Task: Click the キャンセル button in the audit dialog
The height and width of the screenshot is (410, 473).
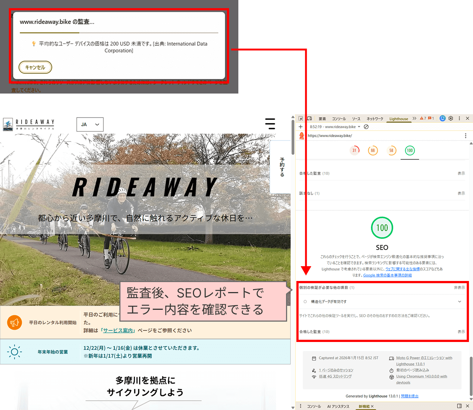Action: tap(35, 67)
